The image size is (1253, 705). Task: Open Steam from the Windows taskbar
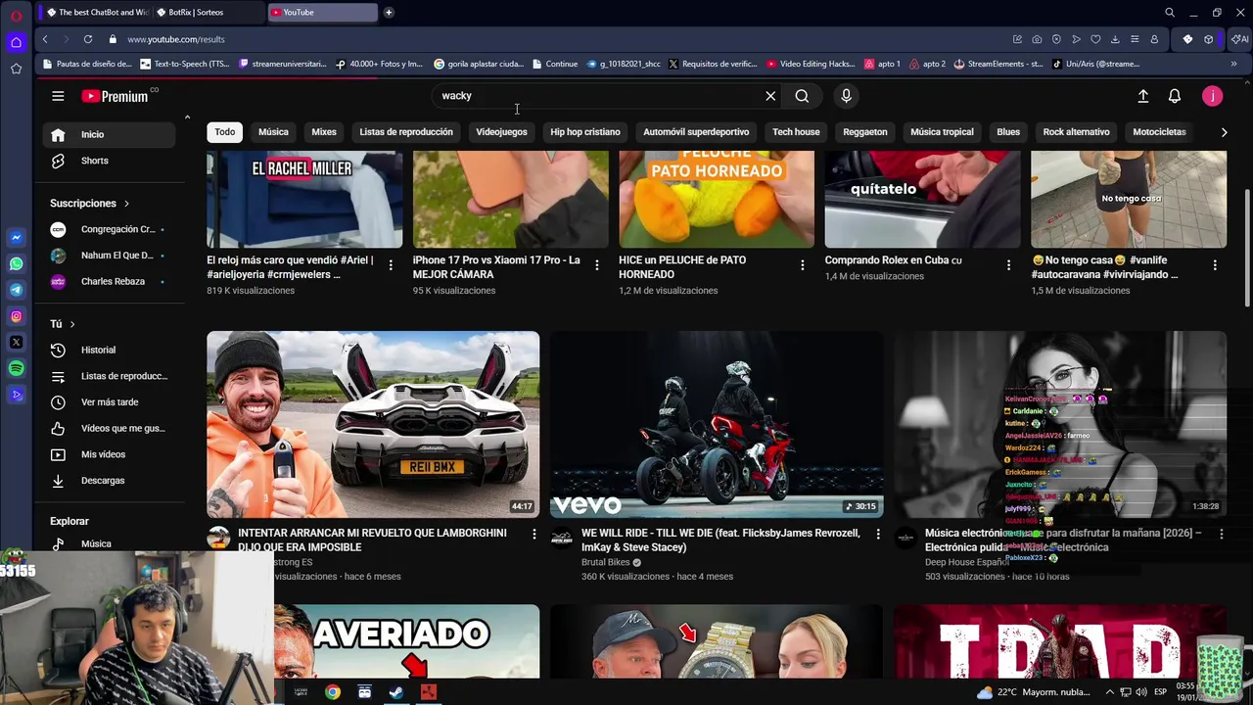395,692
